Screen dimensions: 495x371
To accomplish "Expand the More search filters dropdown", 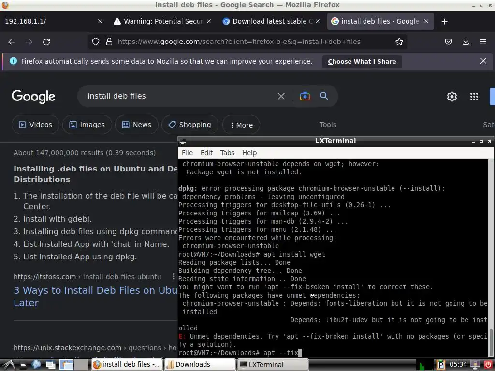I will click(241, 125).
